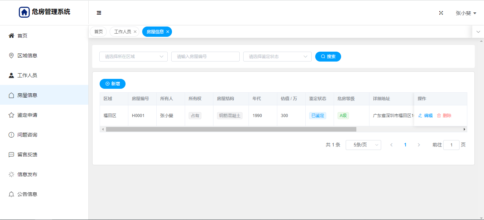This screenshot has height=220, width=484.
Task: Toggle fullscreen mode icon in header
Action: tap(441, 13)
